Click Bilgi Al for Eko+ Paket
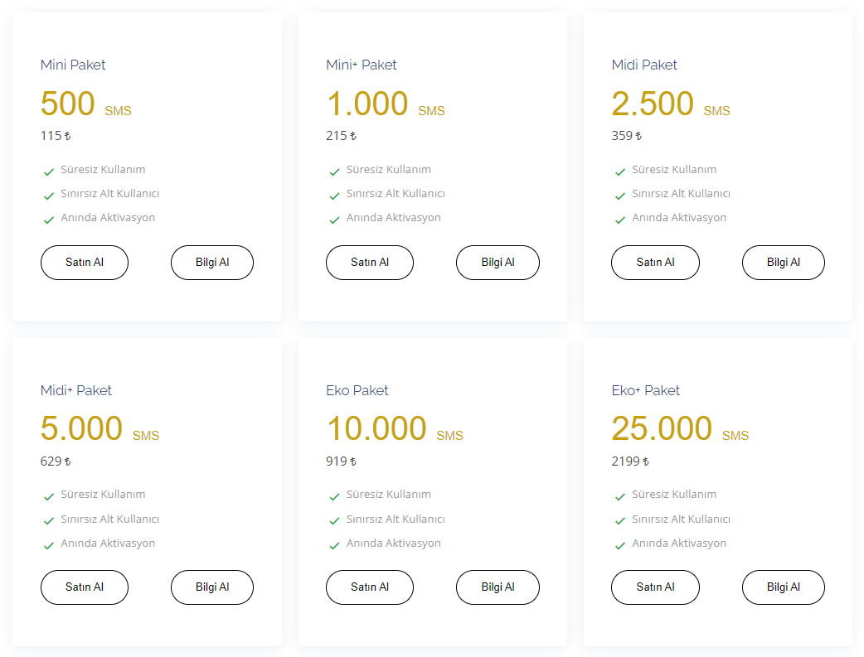The height and width of the screenshot is (657, 864). [x=784, y=587]
